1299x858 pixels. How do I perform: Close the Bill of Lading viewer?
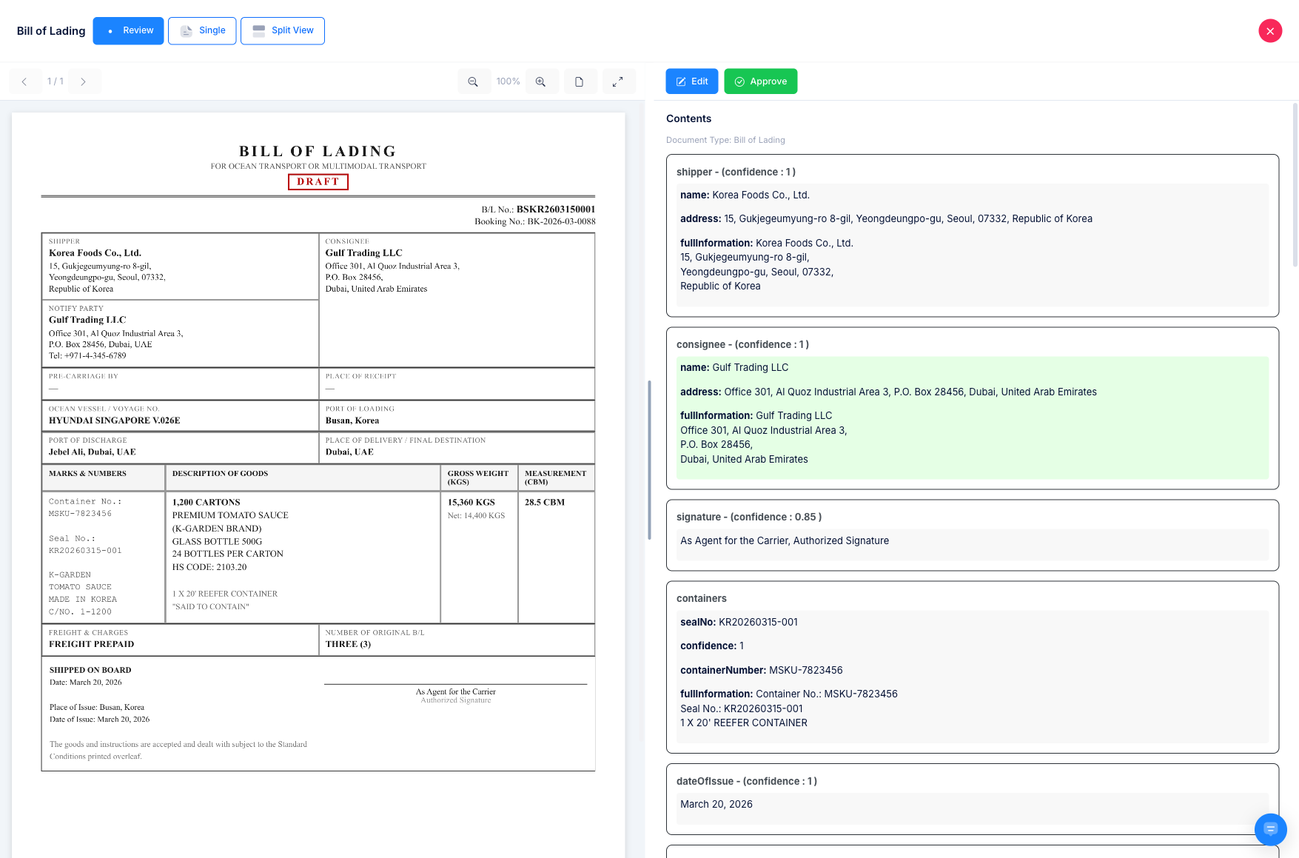[x=1270, y=31]
